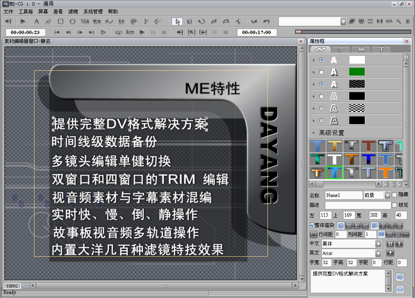The height and width of the screenshot is (298, 415).
Task: Click the blue A button beside text box
Action: [400, 289]
